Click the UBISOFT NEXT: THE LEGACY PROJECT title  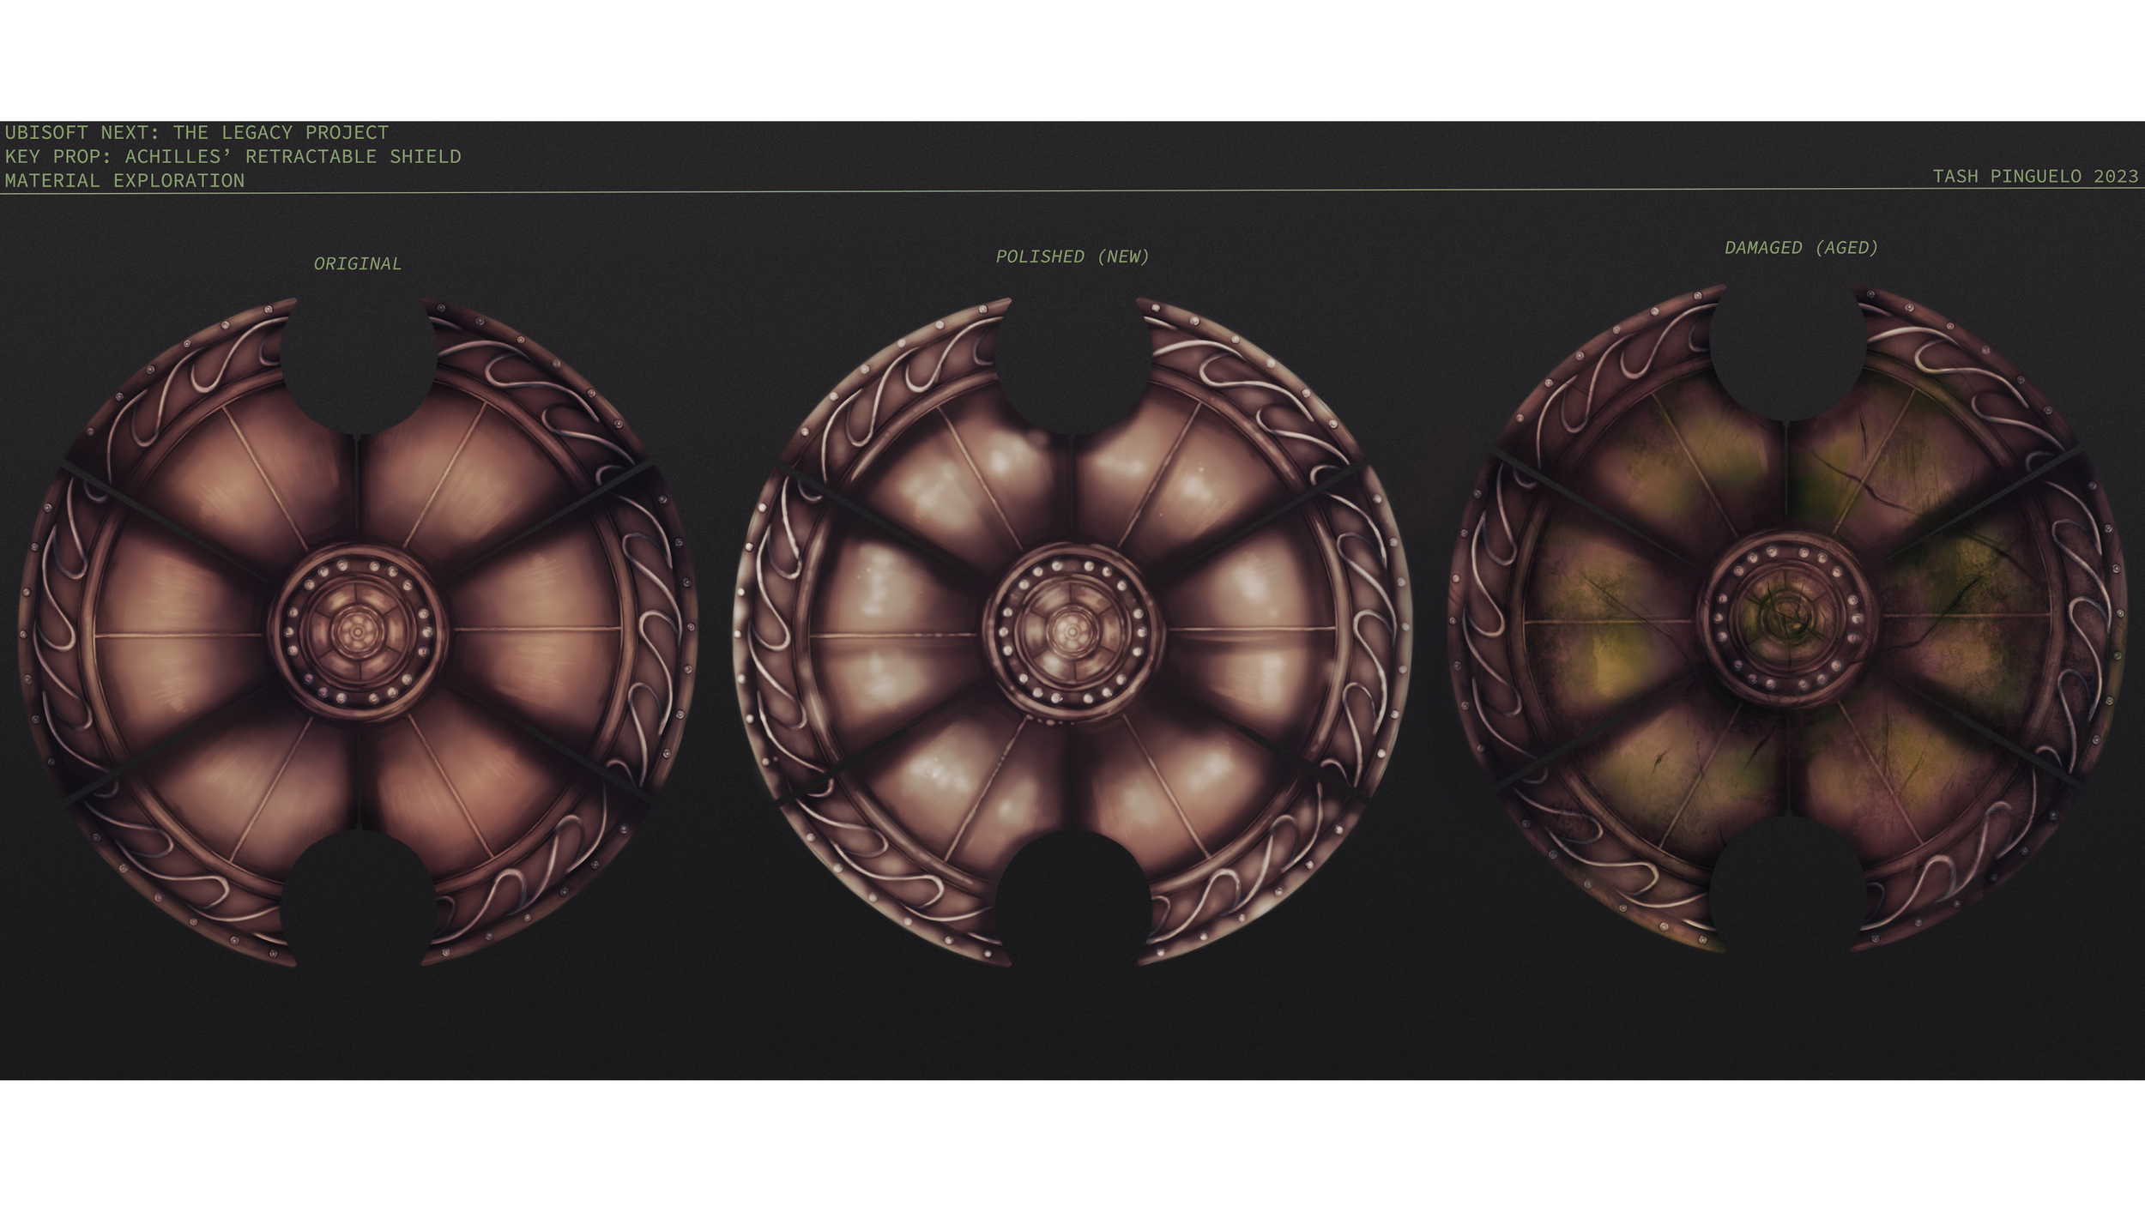coord(196,133)
